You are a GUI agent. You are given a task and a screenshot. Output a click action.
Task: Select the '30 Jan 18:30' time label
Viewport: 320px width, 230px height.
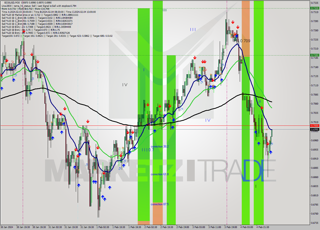[39, 227]
